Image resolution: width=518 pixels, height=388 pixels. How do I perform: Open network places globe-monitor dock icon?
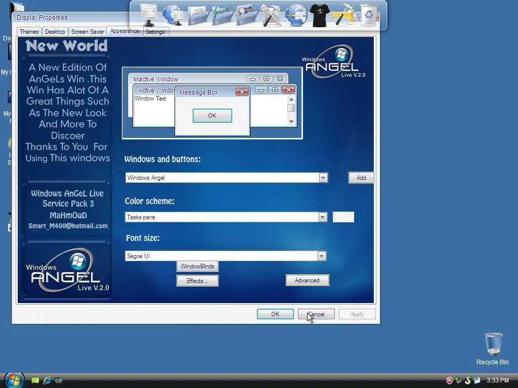173,15
